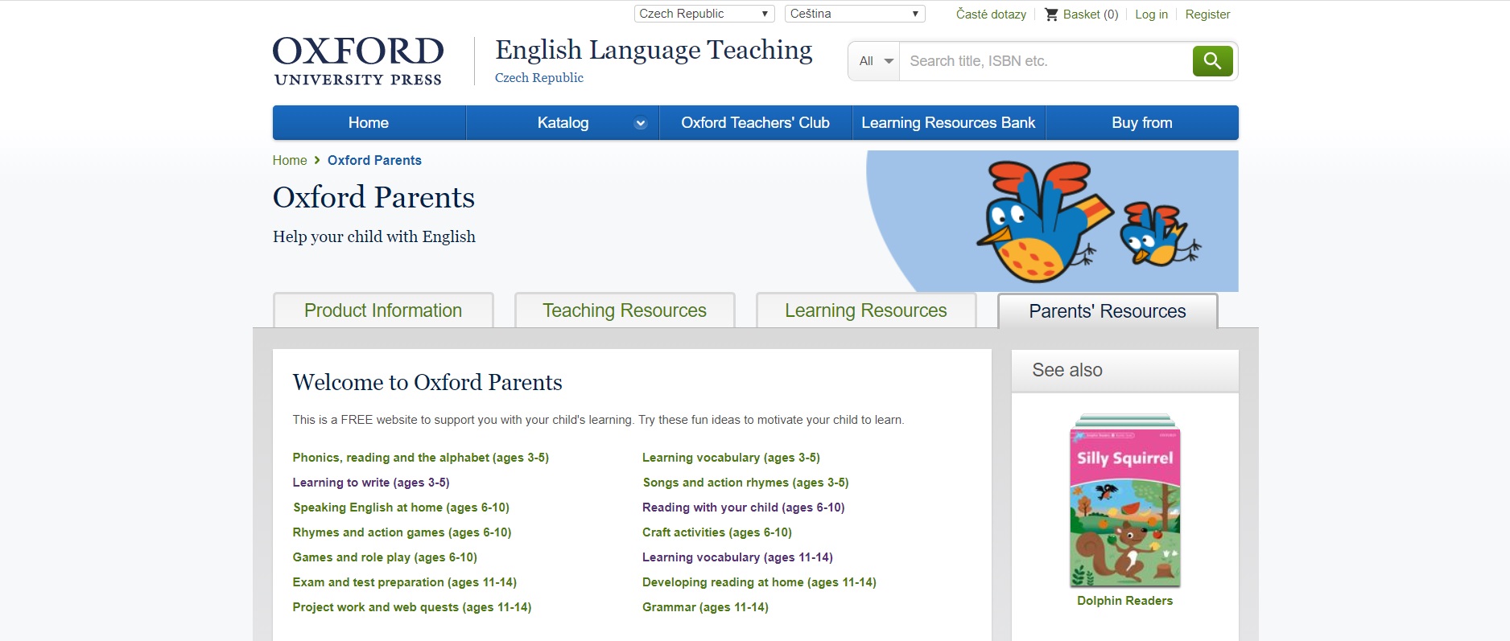Click the Register link
This screenshot has width=1510, height=641.
[1207, 14]
